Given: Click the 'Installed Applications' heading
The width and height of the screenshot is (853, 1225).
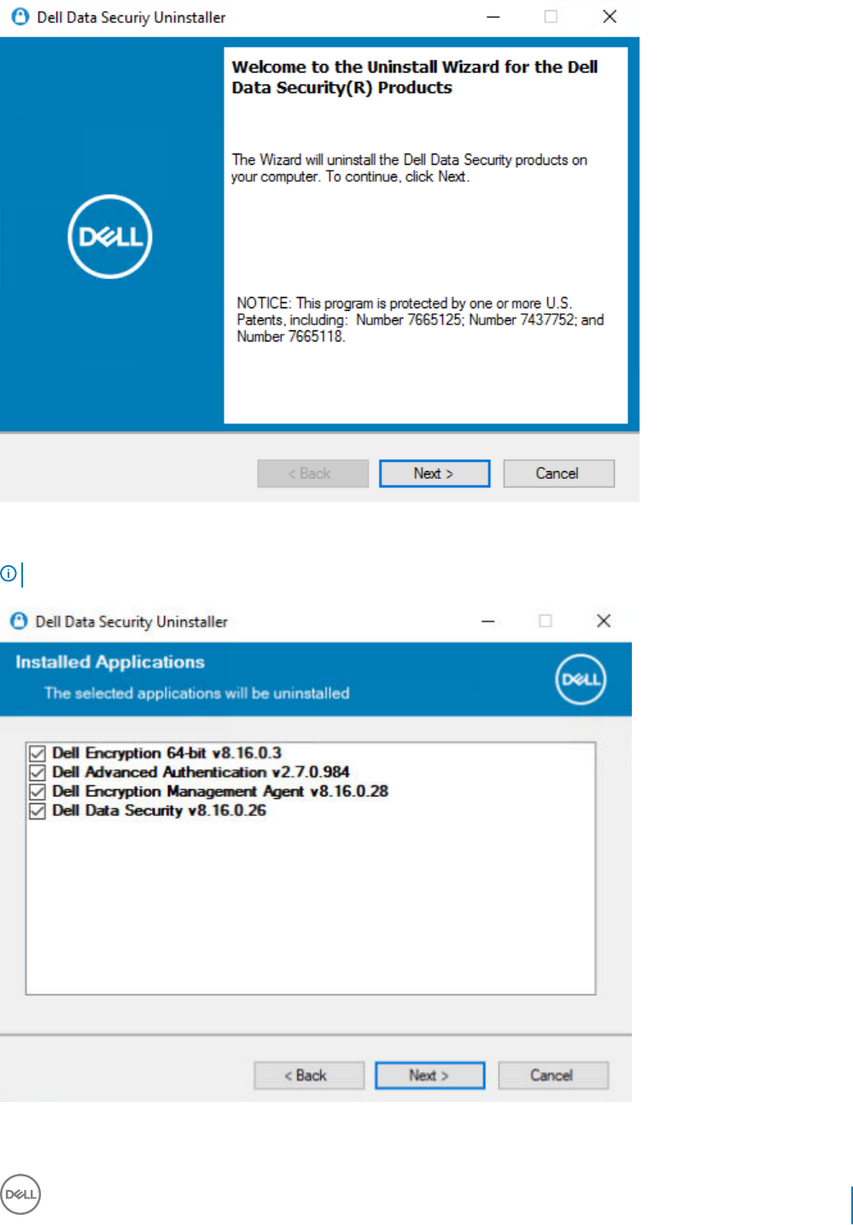Looking at the screenshot, I should [110, 662].
